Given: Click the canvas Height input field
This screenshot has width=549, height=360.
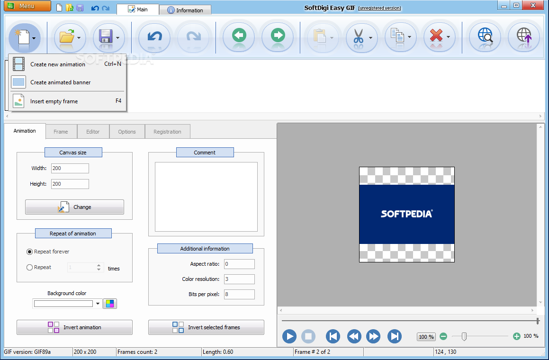Looking at the screenshot, I should [x=70, y=184].
